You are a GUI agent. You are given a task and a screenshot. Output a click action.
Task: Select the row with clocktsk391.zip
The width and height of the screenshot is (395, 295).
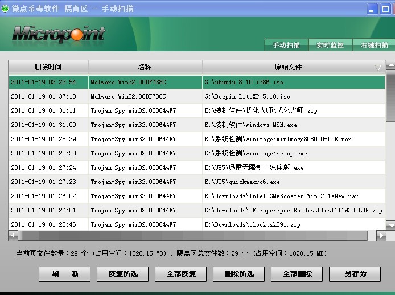pyautogui.click(x=197, y=224)
